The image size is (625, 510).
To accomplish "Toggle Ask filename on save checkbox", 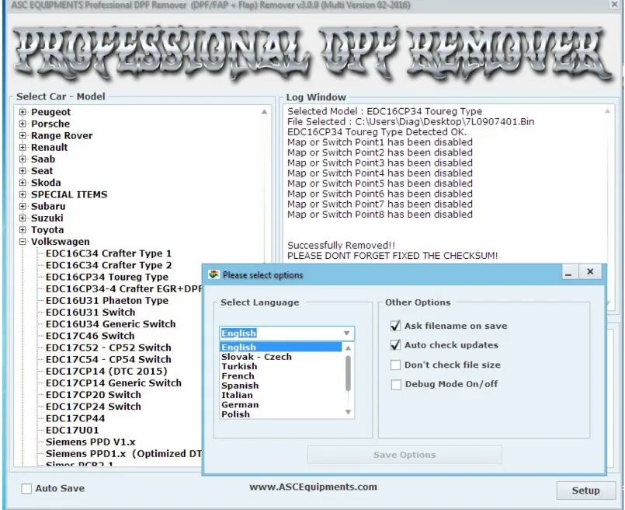I will (395, 326).
